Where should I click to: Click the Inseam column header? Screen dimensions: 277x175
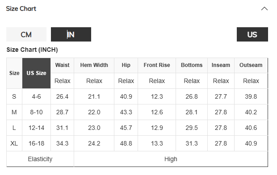(221, 65)
